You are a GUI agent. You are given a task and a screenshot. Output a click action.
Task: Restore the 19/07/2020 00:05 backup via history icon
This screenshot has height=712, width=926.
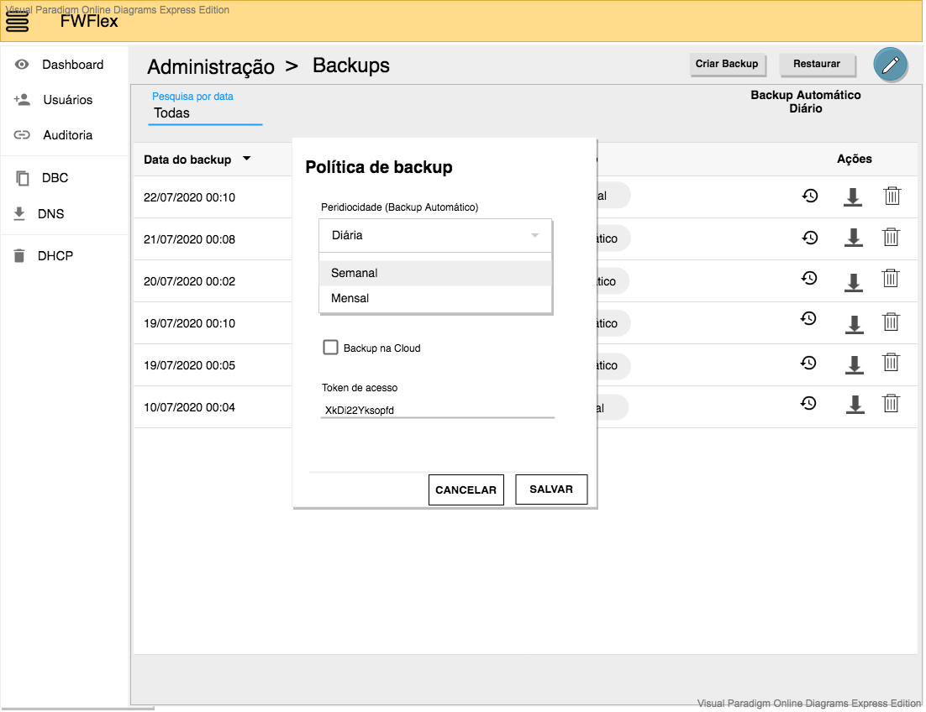click(x=808, y=363)
